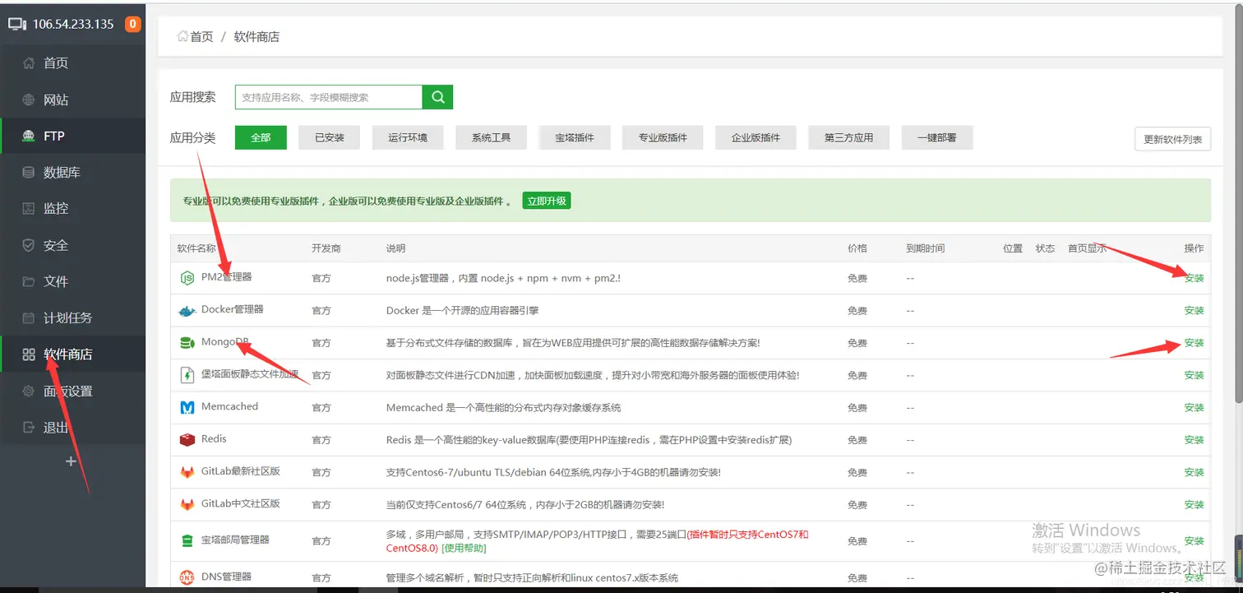Viewport: 1243px width, 593px height.
Task: Open the 面板设置 gear icon in sidebar
Action: click(29, 391)
